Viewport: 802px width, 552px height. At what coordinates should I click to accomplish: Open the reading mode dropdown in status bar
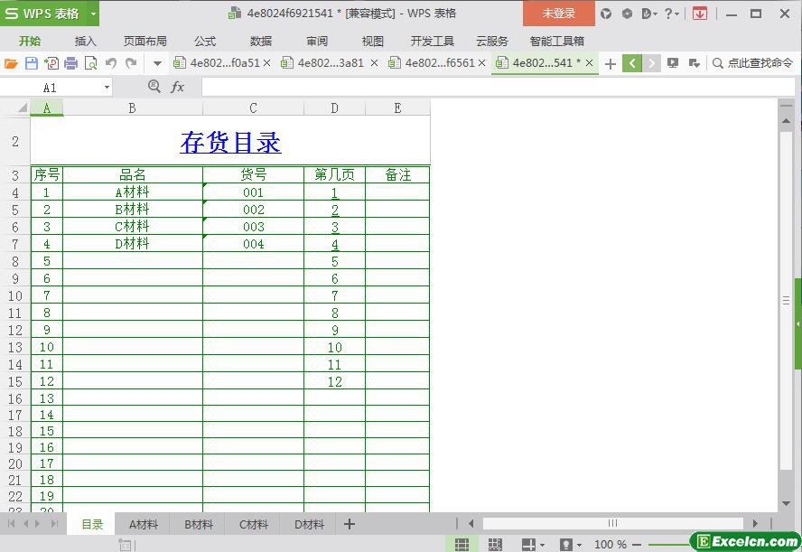(x=533, y=545)
